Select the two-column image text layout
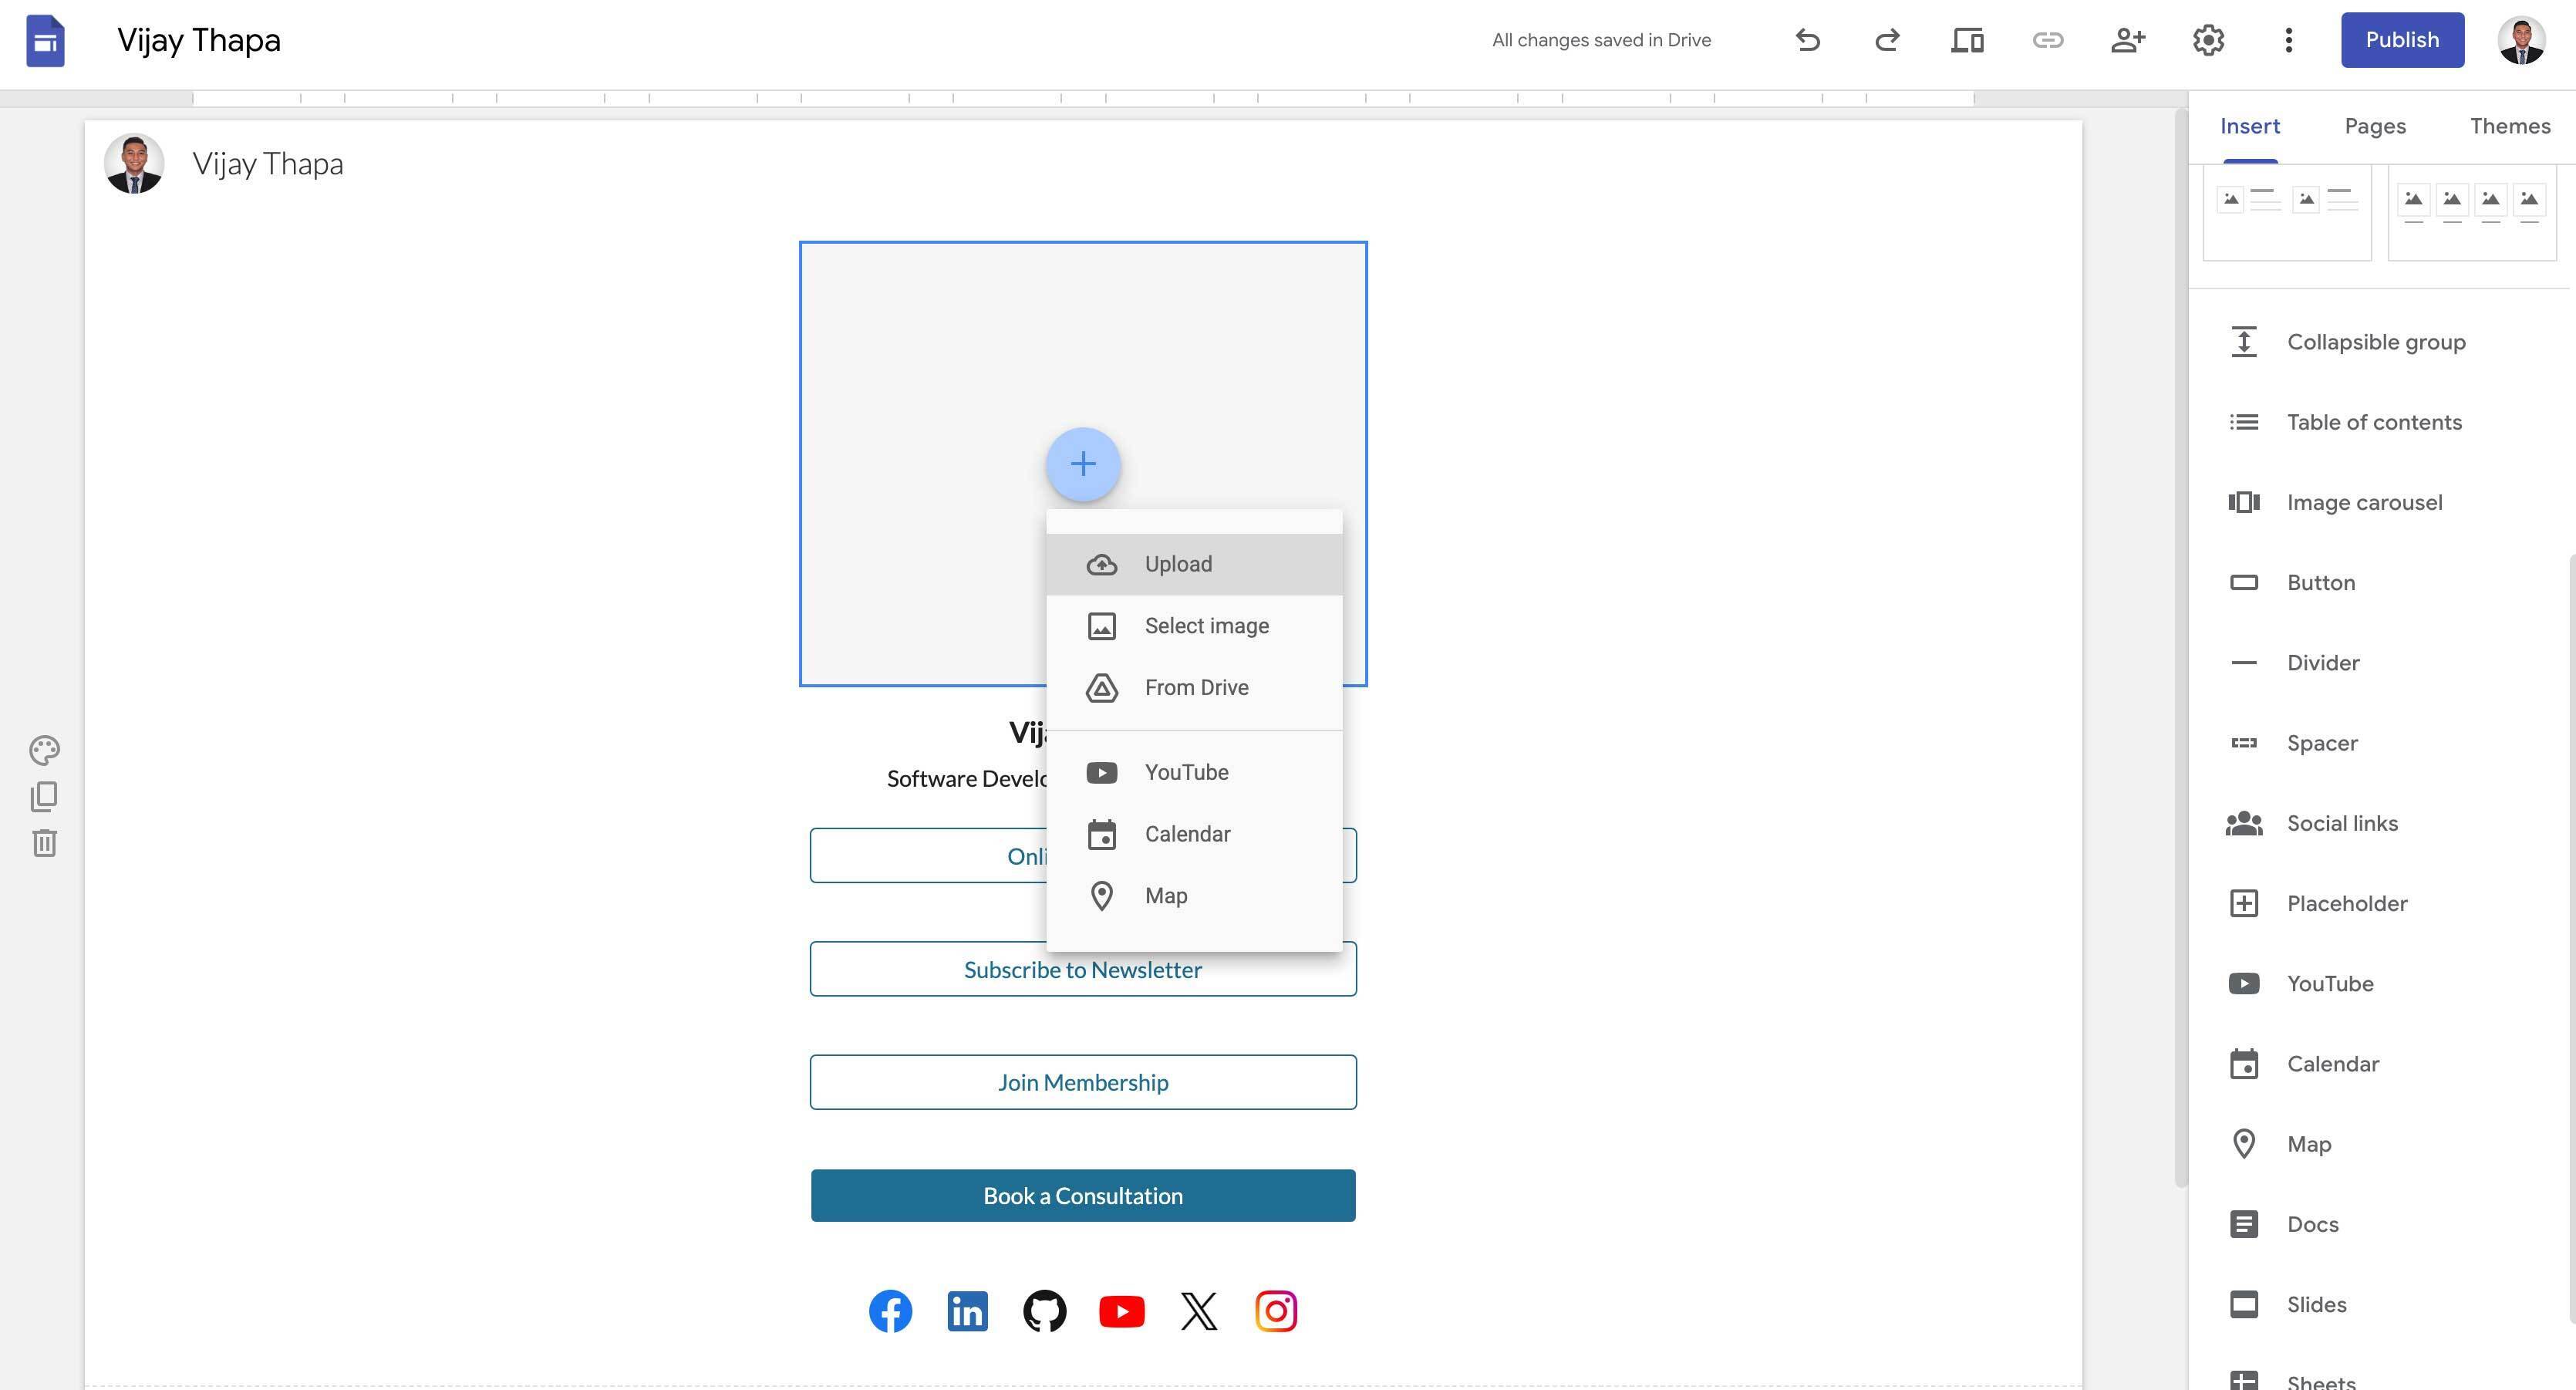Viewport: 2576px width, 1390px height. (2287, 214)
